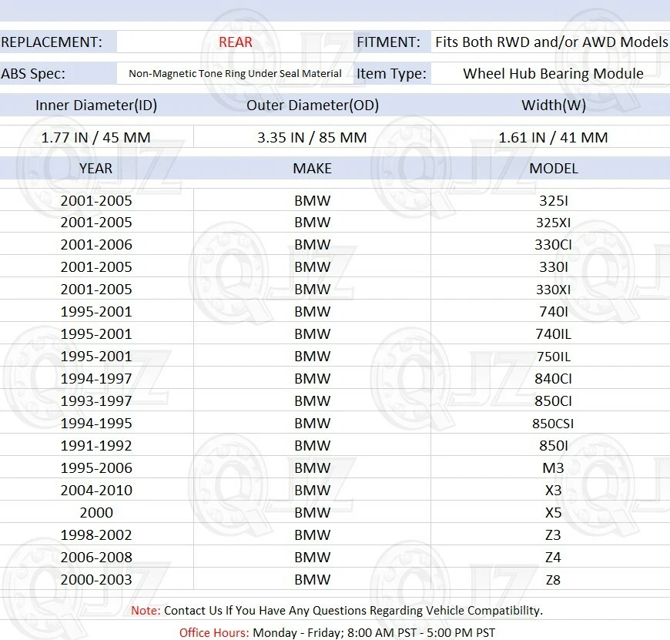Click the red Note: label
Viewport: 670px width, 640px height.
click(x=146, y=611)
